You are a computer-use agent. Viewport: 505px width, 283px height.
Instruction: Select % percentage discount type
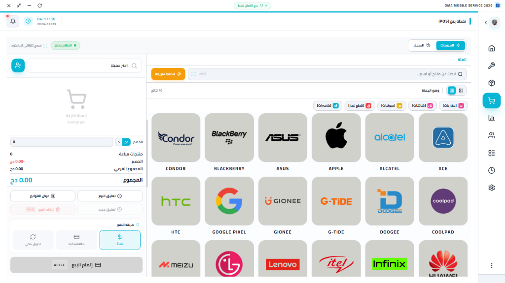pyautogui.click(x=119, y=142)
